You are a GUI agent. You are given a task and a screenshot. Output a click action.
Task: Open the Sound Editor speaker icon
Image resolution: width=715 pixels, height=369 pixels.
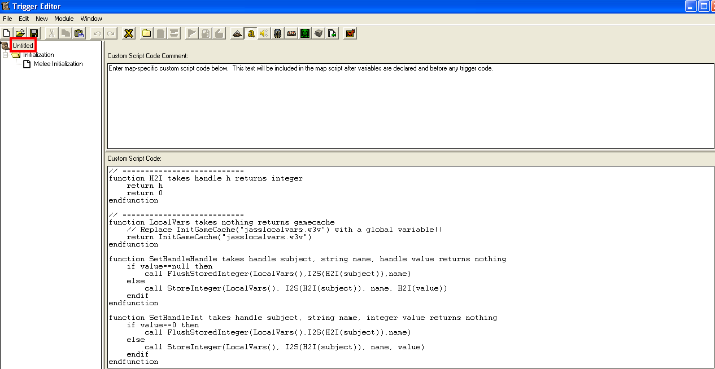point(264,33)
